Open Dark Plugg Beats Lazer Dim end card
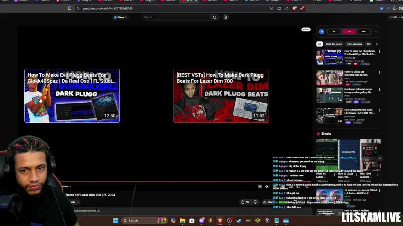 pyautogui.click(x=221, y=96)
